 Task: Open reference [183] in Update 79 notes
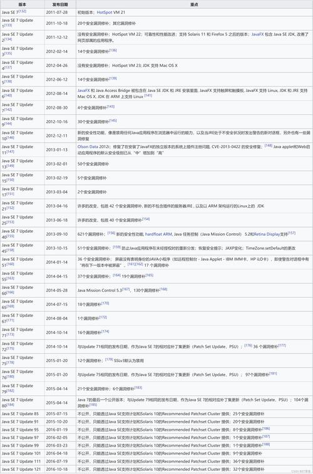[138, 388]
